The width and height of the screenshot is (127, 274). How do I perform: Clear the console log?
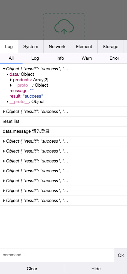[32, 269]
